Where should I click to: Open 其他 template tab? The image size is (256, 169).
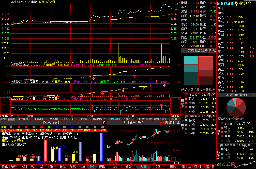(x=174, y=119)
